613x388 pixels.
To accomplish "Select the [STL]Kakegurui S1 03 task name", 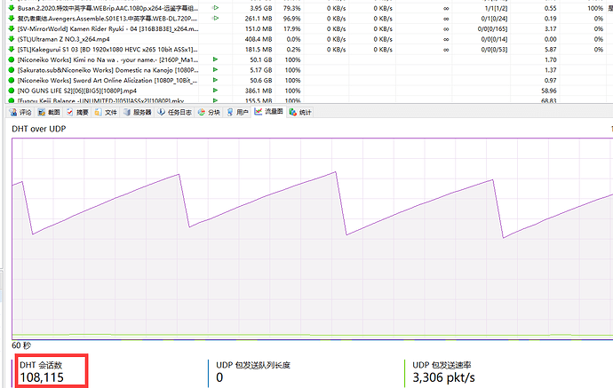I will click(107, 49).
